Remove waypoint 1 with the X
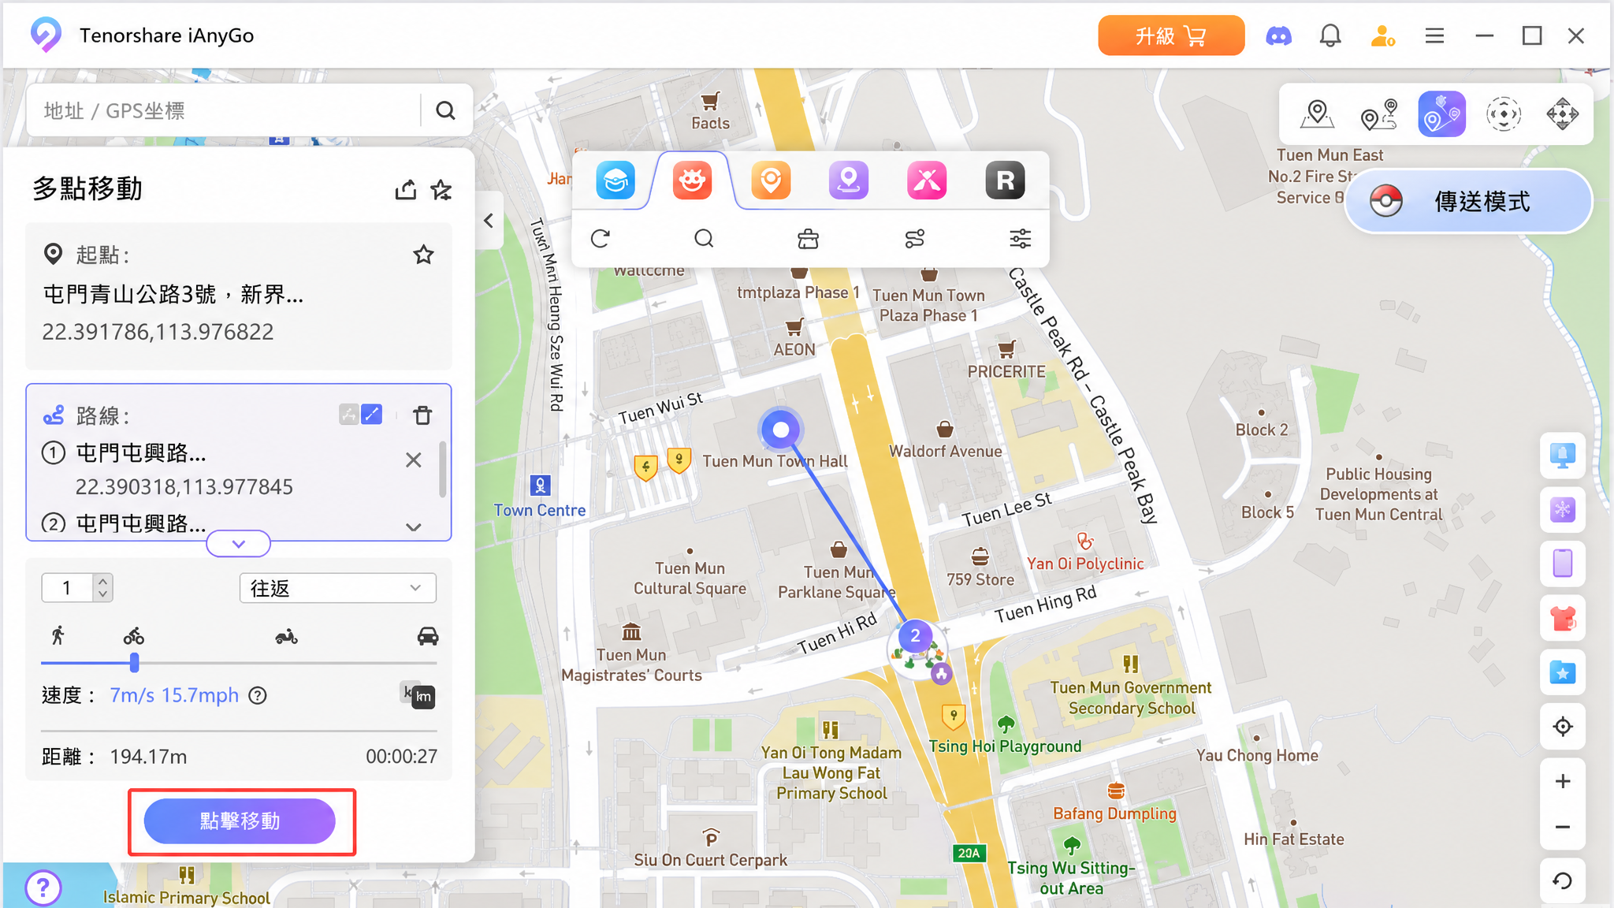This screenshot has height=908, width=1614. (413, 460)
